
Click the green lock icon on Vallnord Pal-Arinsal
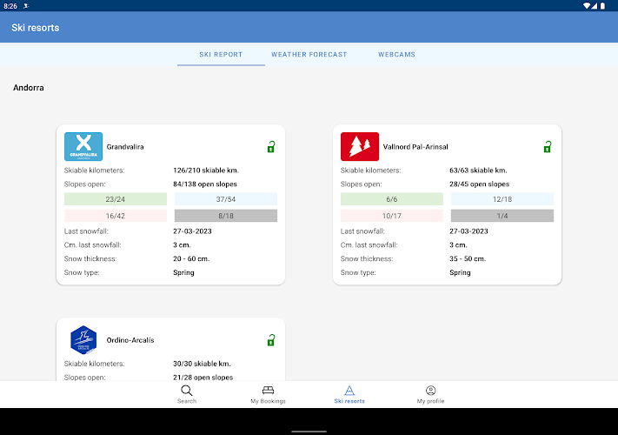547,147
